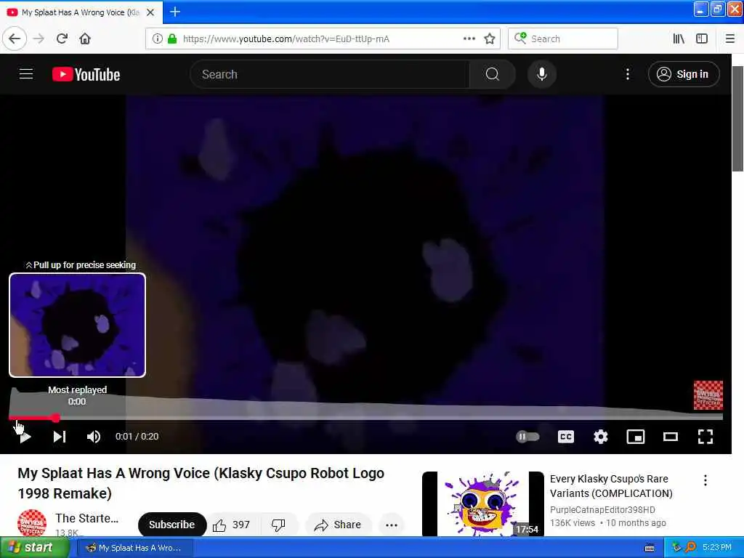Open the browser home page icon
Screen dimensions: 744x558
pos(85,39)
